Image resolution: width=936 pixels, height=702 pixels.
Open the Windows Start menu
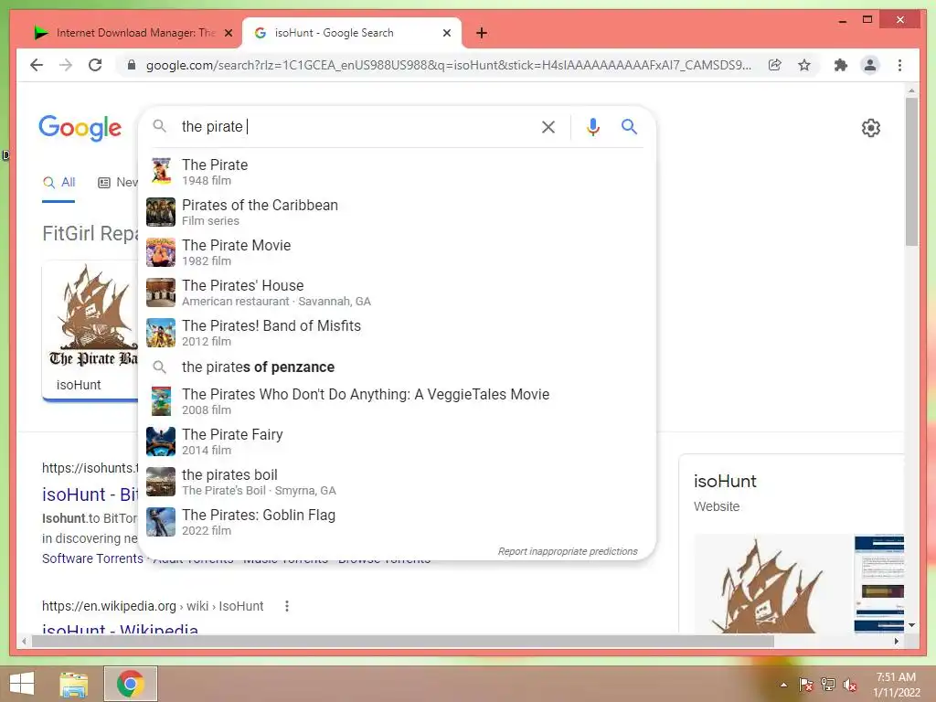(22, 684)
